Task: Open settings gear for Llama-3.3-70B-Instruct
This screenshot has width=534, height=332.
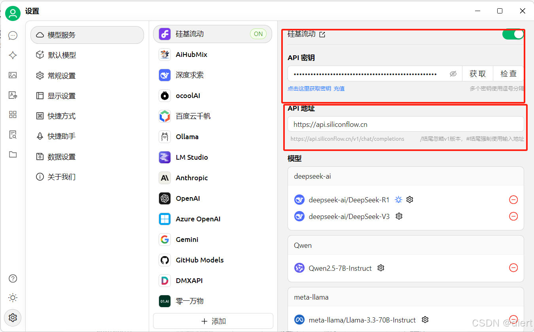Action: (425, 319)
